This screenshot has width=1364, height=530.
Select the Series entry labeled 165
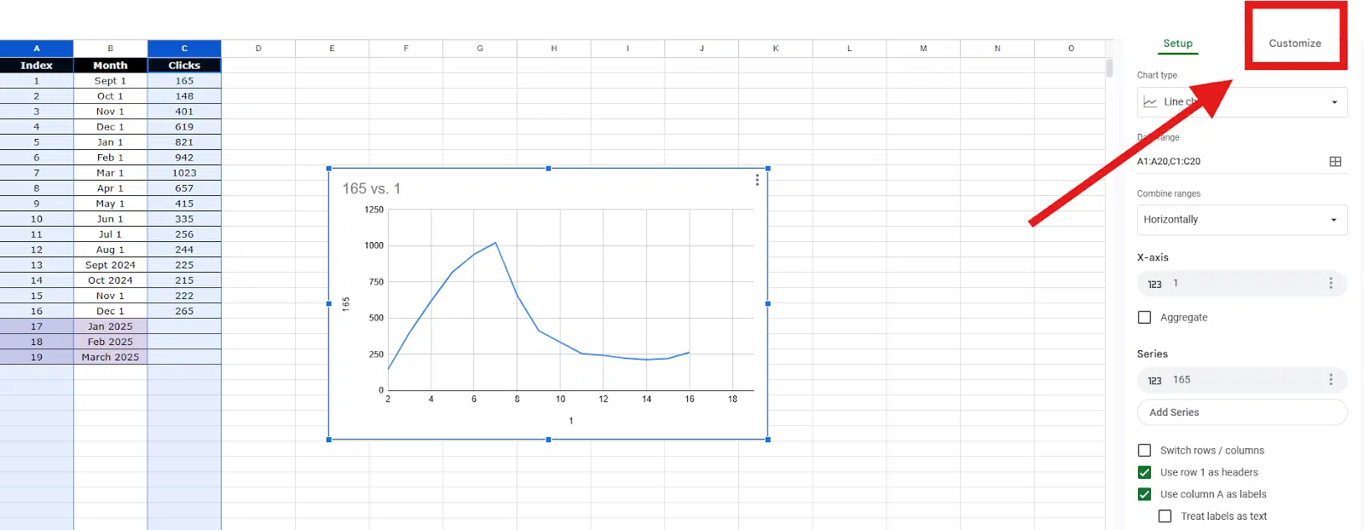tap(1242, 379)
